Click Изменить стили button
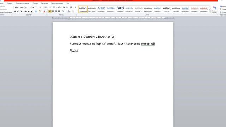 coord(215,10)
